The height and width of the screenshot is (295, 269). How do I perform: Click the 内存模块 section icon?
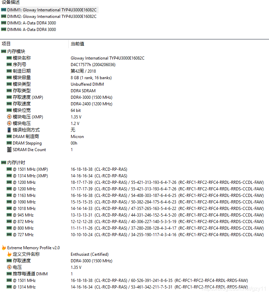point(4,51)
